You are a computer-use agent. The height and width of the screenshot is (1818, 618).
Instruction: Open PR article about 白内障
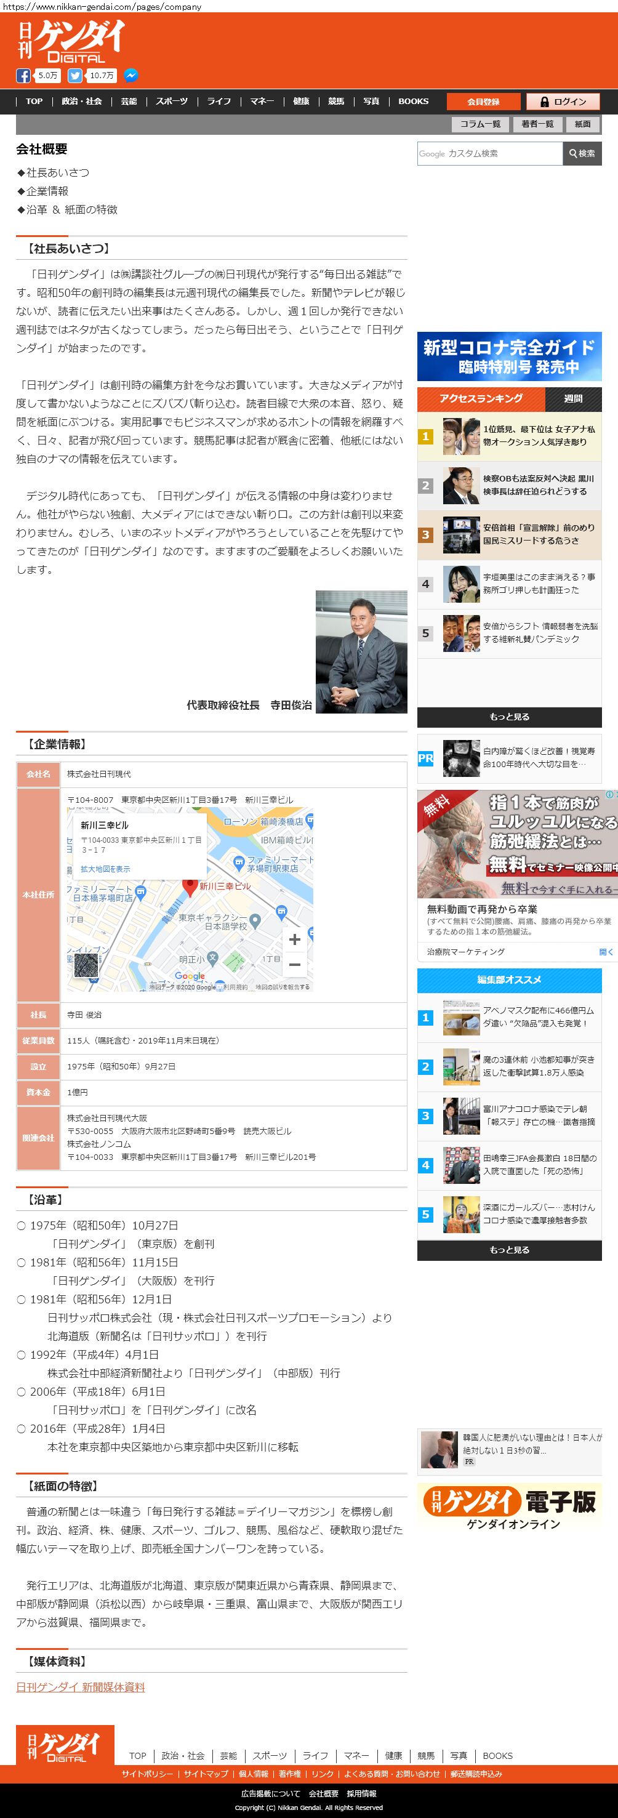509,758
